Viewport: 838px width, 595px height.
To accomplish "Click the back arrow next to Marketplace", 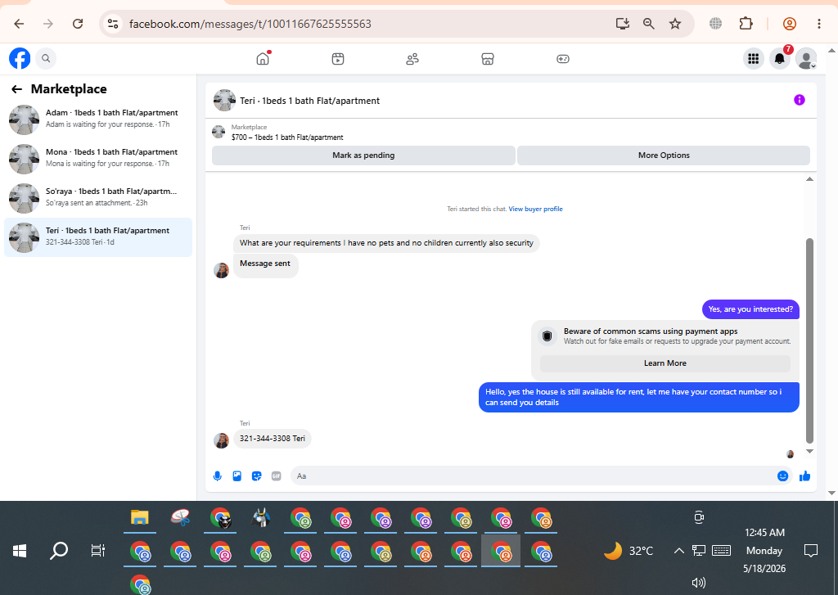I will [17, 89].
